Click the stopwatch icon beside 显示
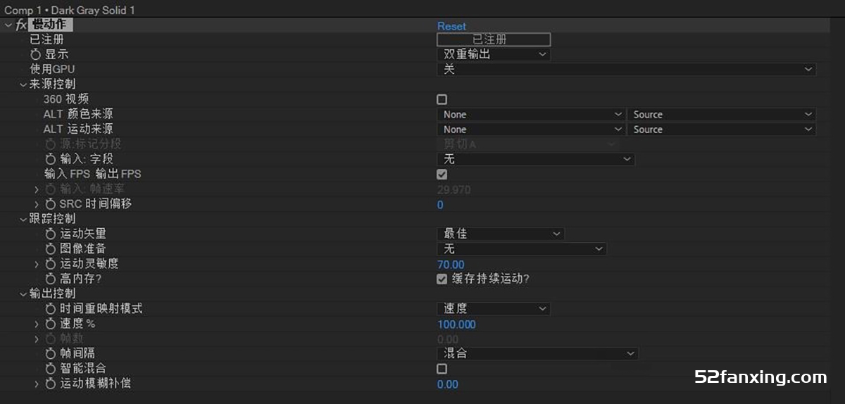Screen dimensions: 845x404 pyautogui.click(x=36, y=54)
